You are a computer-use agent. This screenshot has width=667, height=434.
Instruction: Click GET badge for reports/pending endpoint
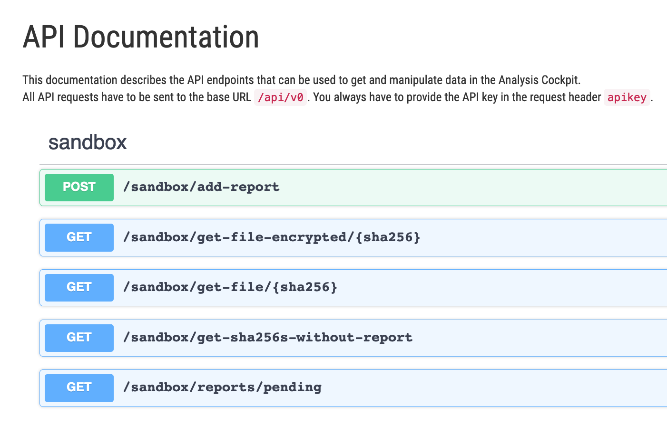point(79,387)
